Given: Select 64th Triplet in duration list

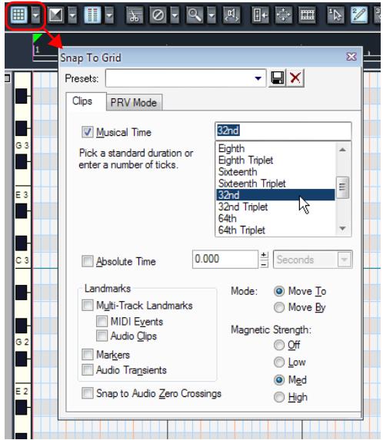Looking at the screenshot, I should point(275,230).
